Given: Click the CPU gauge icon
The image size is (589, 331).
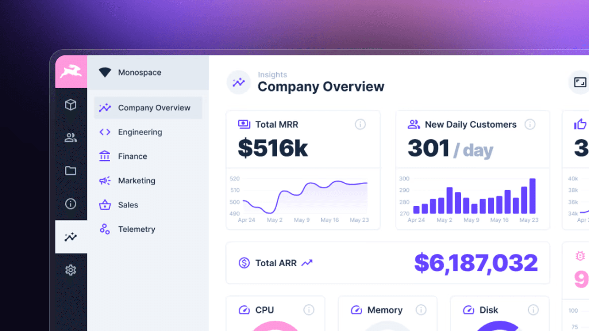Looking at the screenshot, I should pos(244,310).
